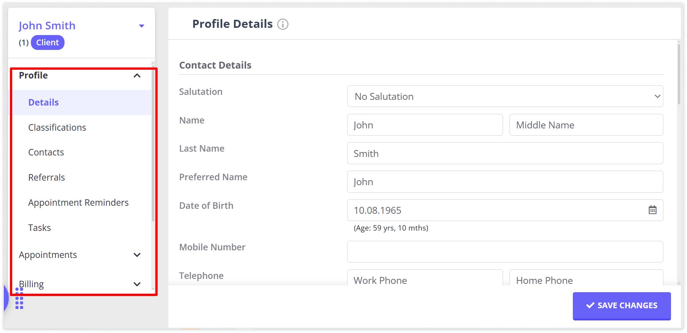The height and width of the screenshot is (333, 687).
Task: Select the Details menu item
Action: [44, 102]
